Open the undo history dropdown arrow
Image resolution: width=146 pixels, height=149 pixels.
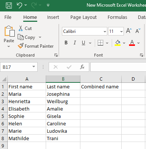(25, 5)
